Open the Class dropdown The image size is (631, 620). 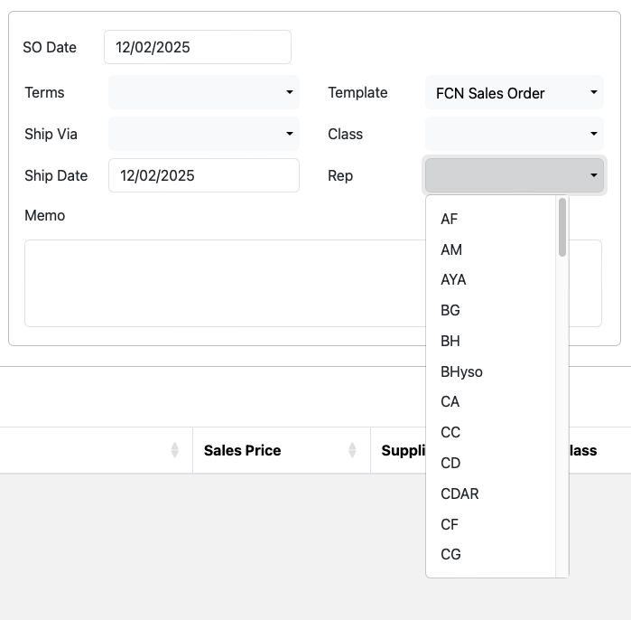514,134
